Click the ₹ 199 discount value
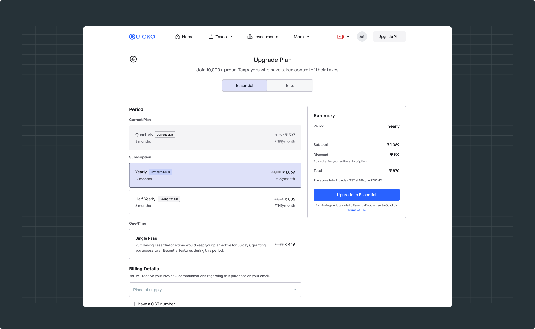 point(395,155)
